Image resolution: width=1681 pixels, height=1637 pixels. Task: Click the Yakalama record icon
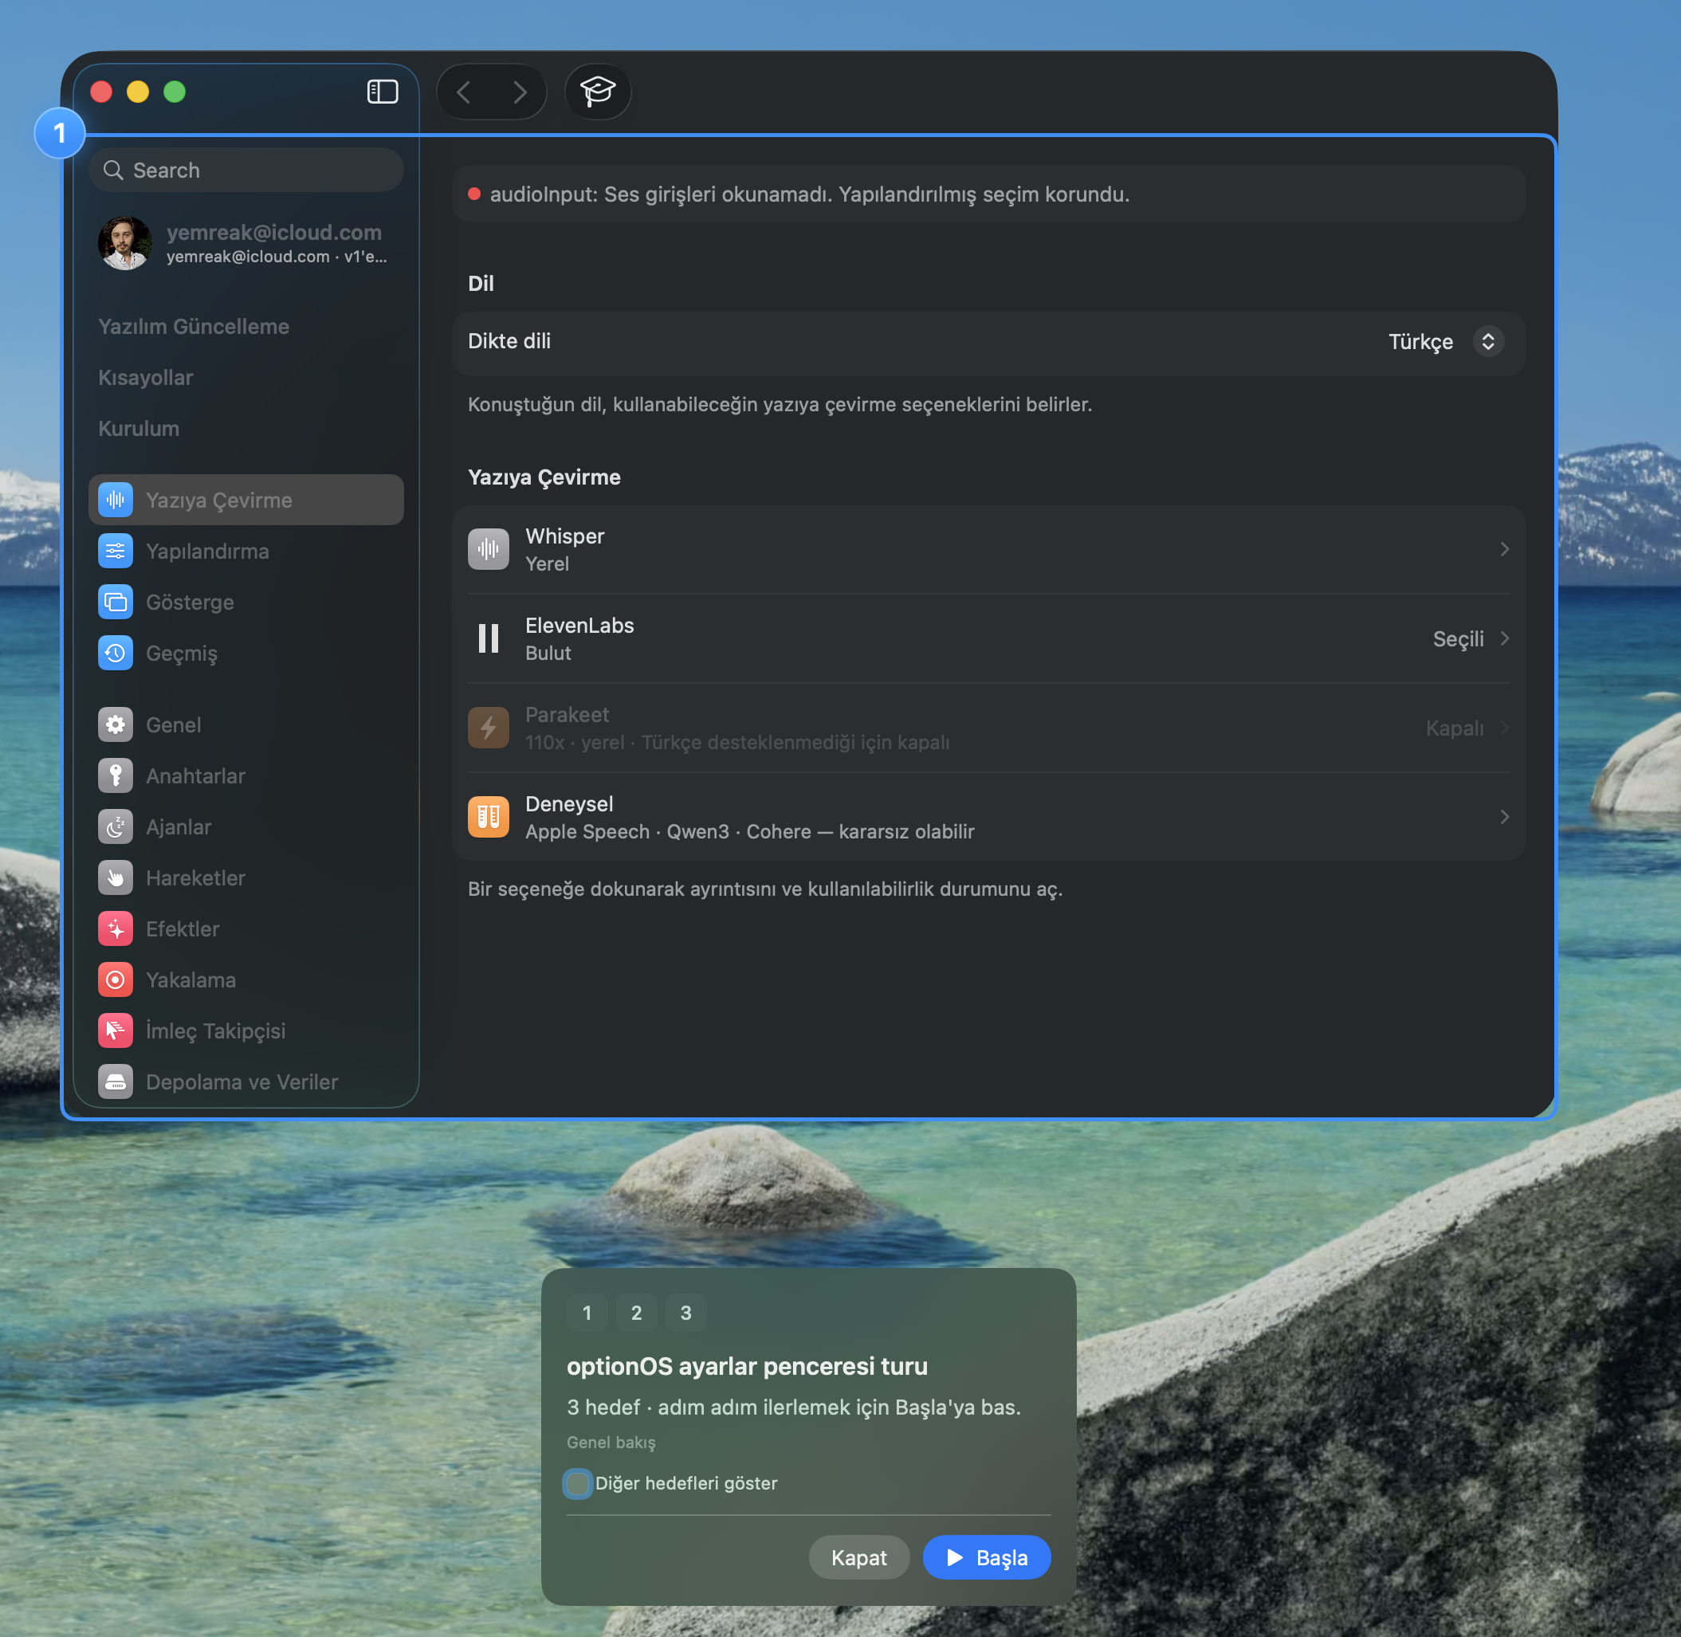[x=116, y=979]
